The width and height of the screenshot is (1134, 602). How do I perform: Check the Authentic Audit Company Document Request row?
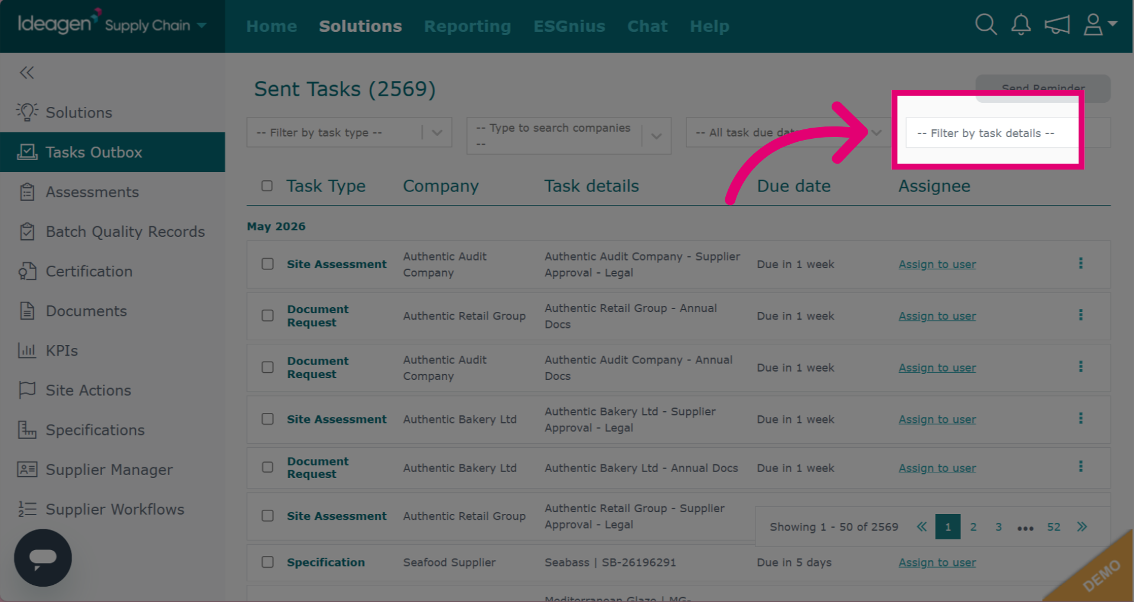click(x=268, y=367)
